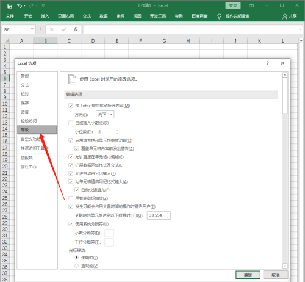This screenshot has height=282, width=305.
Task: Click the Save icon in title bar
Action: click(10, 6)
